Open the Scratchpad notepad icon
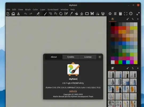 coord(120,14)
